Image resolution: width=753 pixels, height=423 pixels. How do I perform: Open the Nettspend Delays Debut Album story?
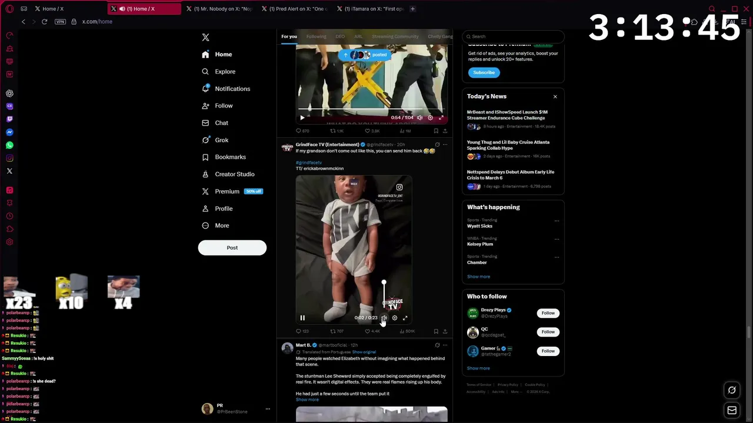pyautogui.click(x=511, y=175)
